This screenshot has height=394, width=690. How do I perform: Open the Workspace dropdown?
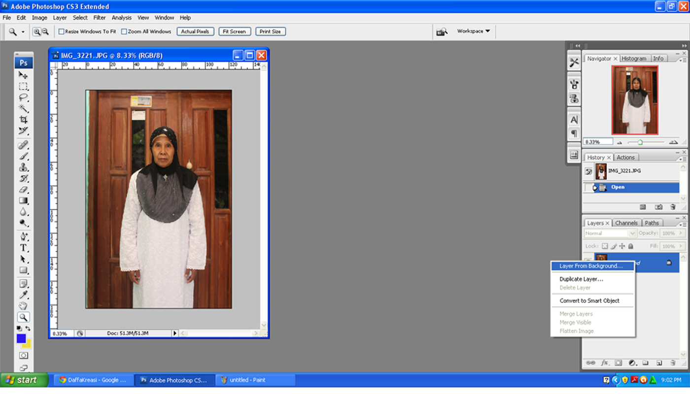[x=472, y=31]
